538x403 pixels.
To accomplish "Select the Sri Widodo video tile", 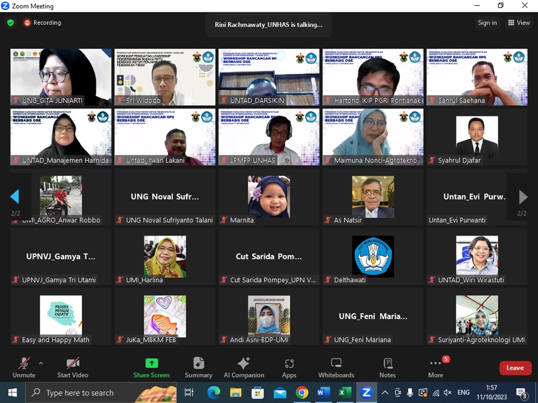I will click(165, 77).
